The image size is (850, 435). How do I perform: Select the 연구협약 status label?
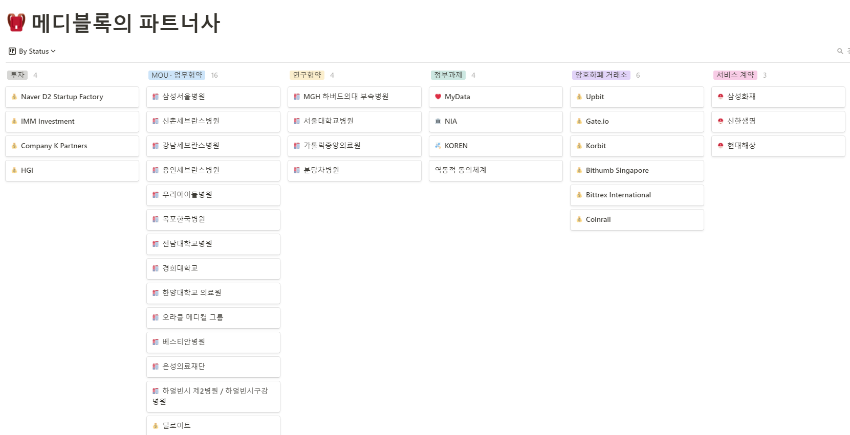[x=307, y=75]
